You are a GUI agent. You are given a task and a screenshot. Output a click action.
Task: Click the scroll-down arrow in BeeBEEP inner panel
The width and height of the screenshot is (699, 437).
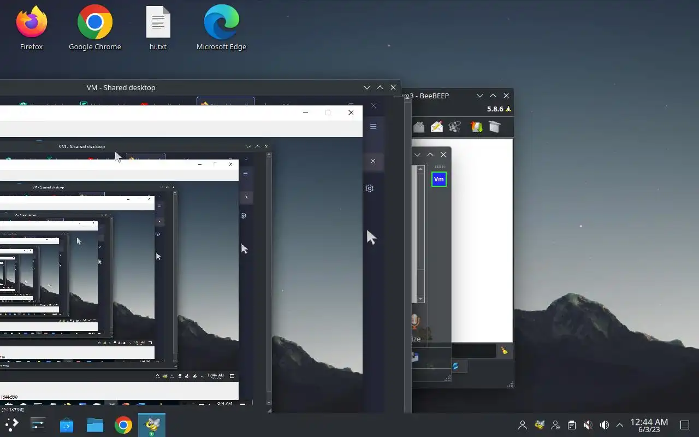click(x=420, y=299)
